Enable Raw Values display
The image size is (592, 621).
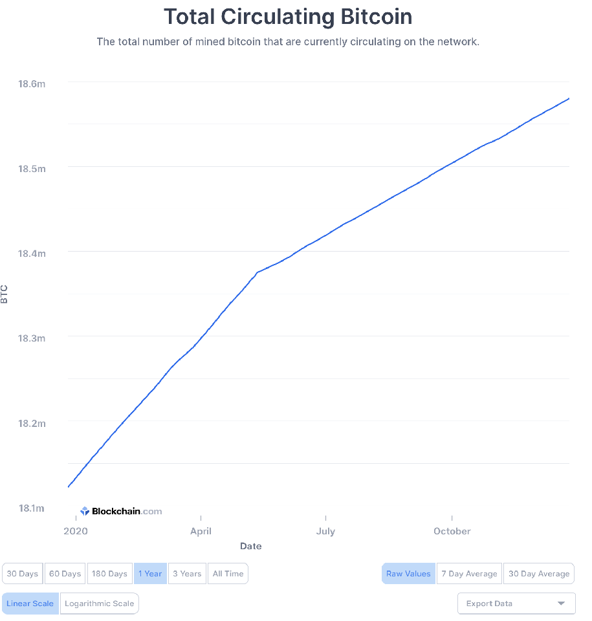point(408,574)
